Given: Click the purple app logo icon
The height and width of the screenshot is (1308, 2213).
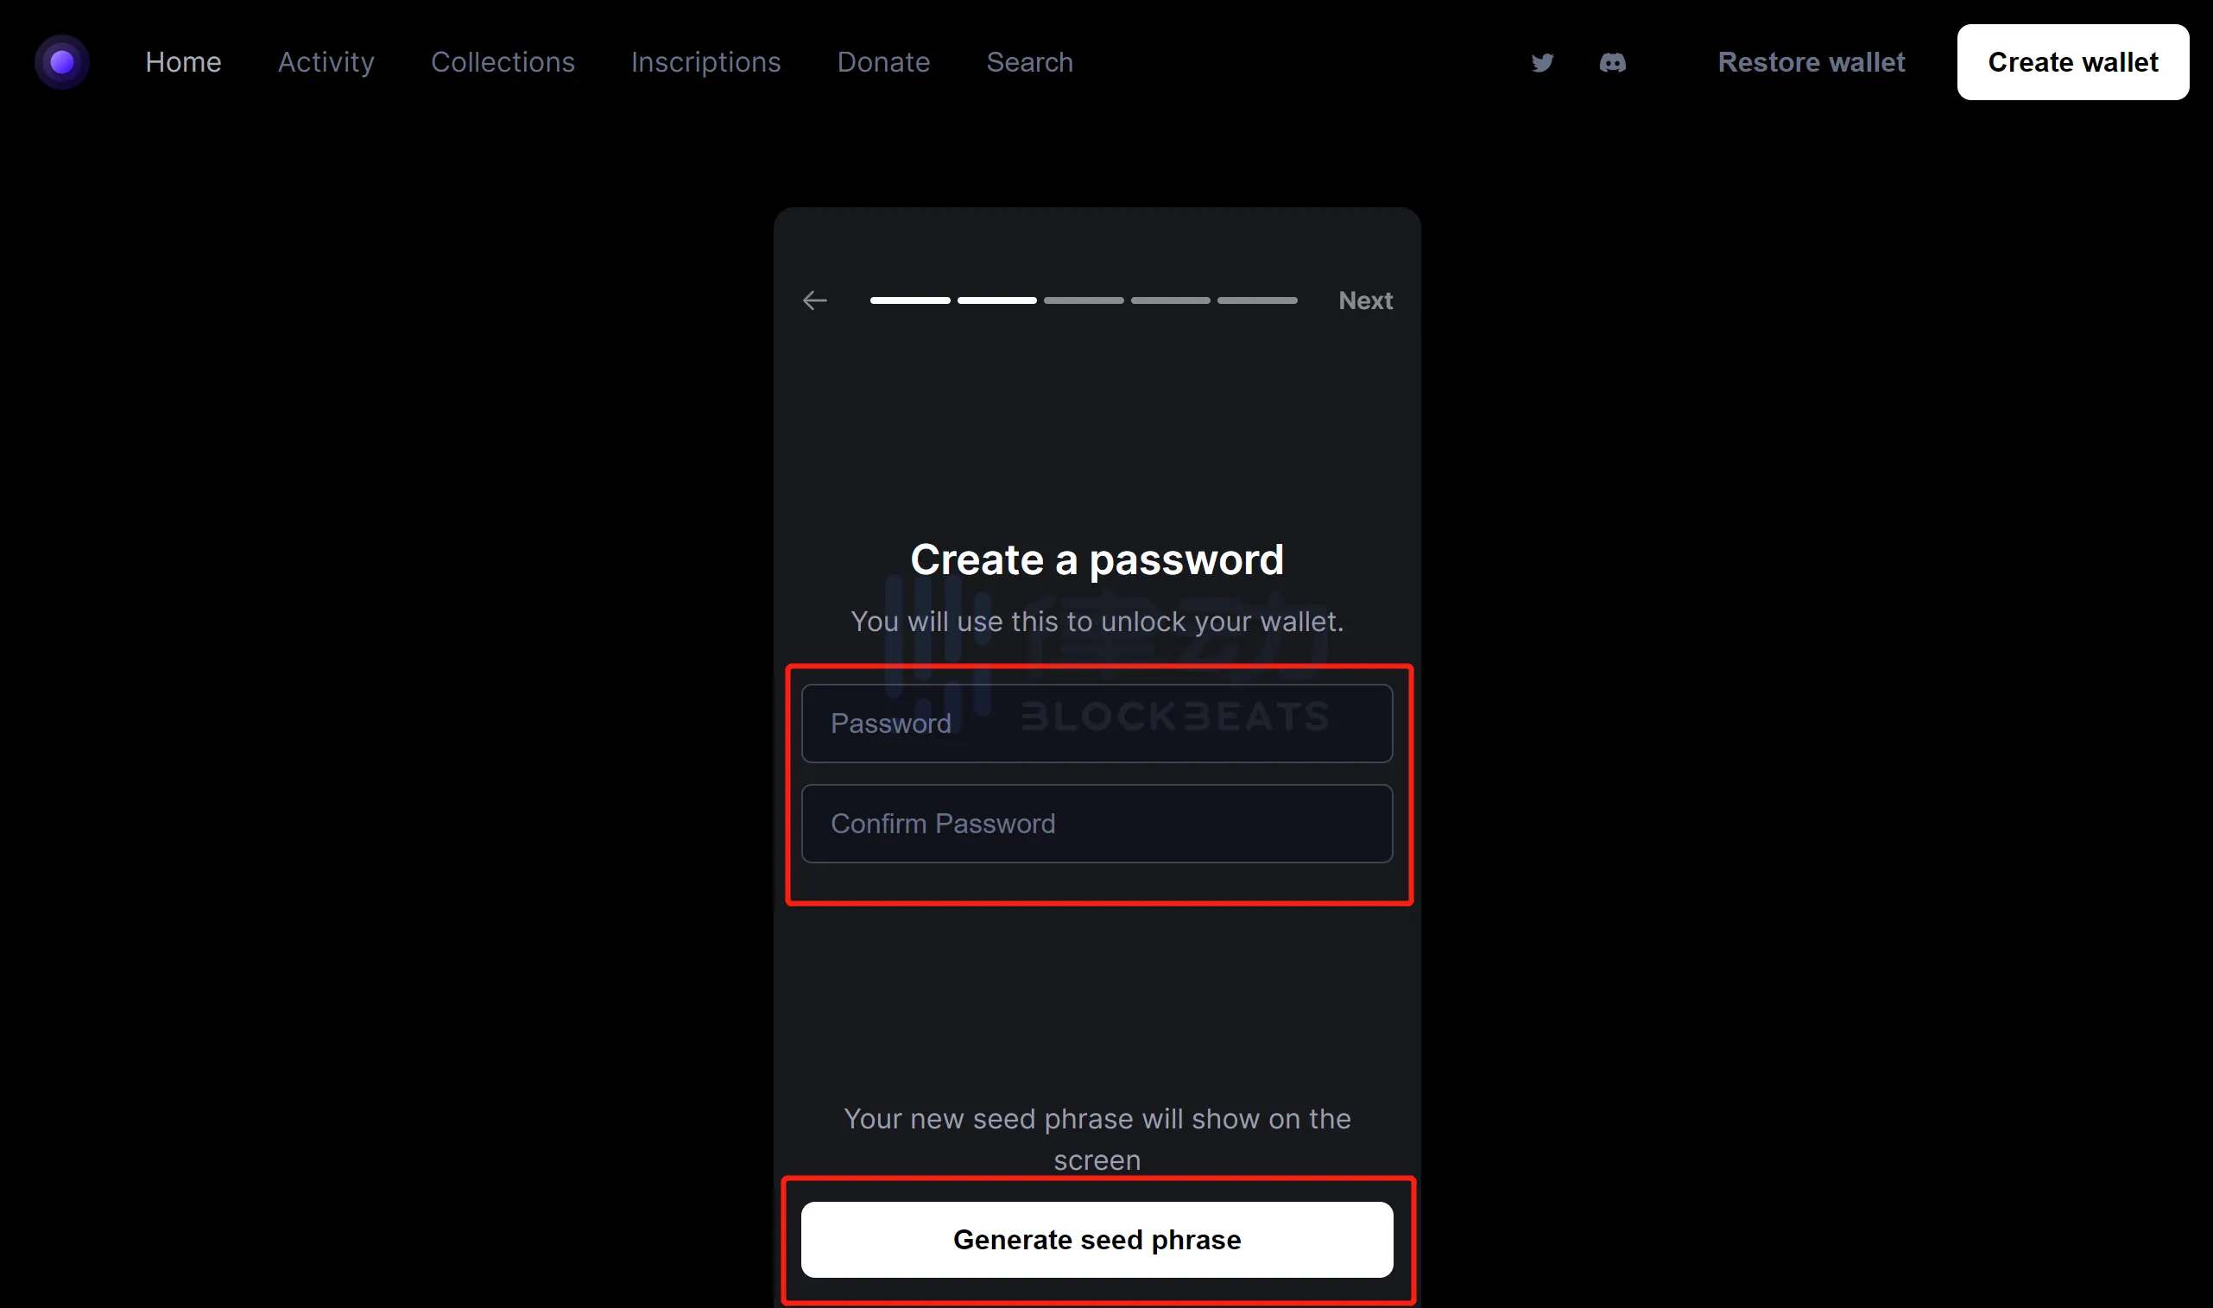Looking at the screenshot, I should point(60,62).
